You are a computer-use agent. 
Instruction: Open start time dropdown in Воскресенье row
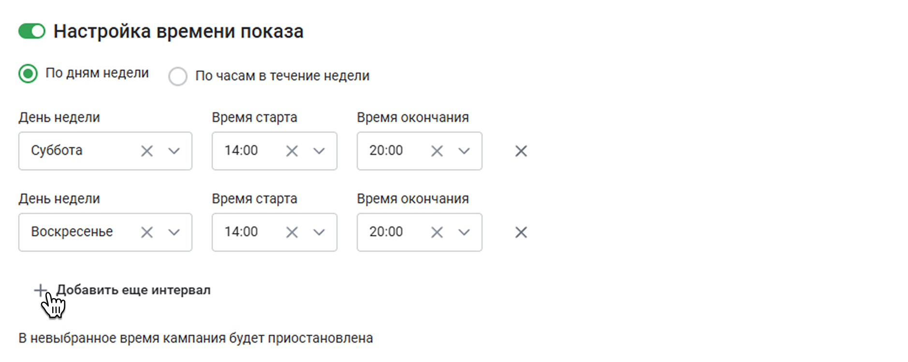pyautogui.click(x=319, y=232)
